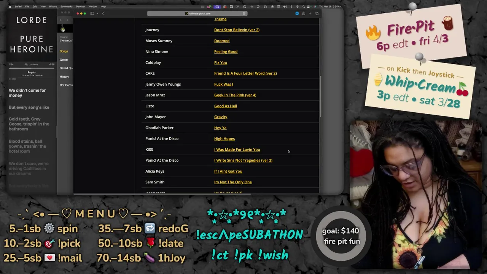The height and width of the screenshot is (274, 487).
Task: Open the Gravity link
Action: click(221, 117)
